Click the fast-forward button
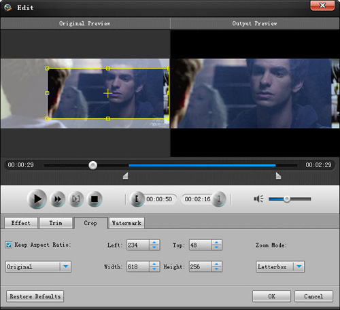This screenshot has width=340, height=310. point(58,199)
